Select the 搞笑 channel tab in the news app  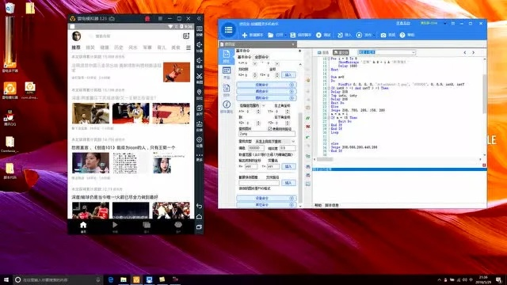coord(90,47)
